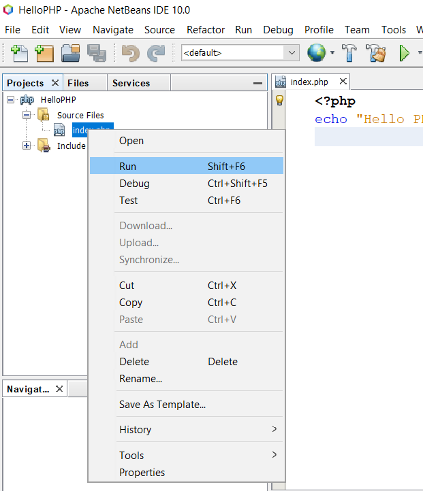
Task: Open the Refactor menu
Action: [206, 30]
